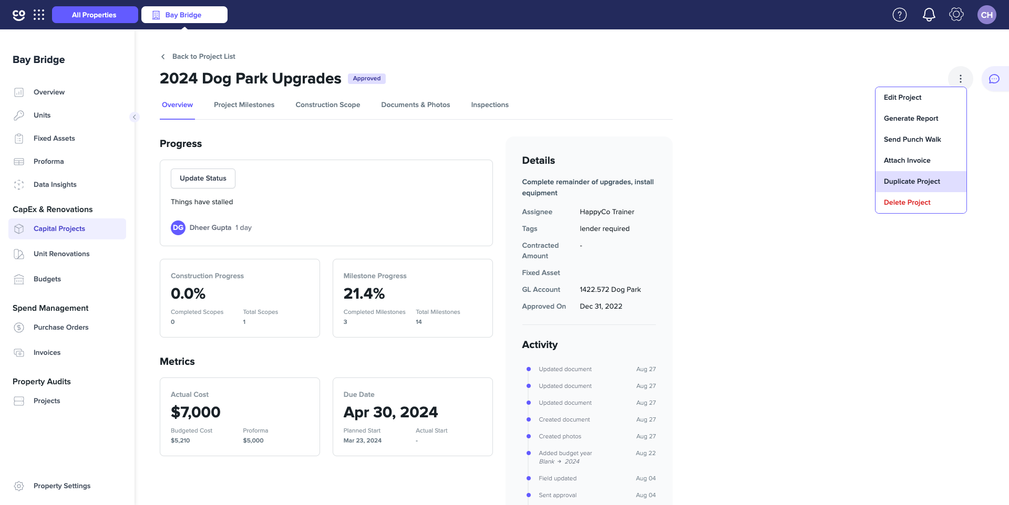Open Unit Renovations in the sidebar

tap(67, 254)
